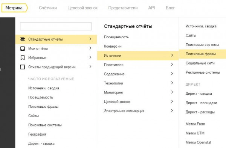The width and height of the screenshot is (226, 148).
Task: Open Источники, сводка under часто используемые
Action: tap(44, 88)
